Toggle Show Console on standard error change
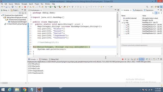Screen dimensions: 163x92 pos(143,59)
